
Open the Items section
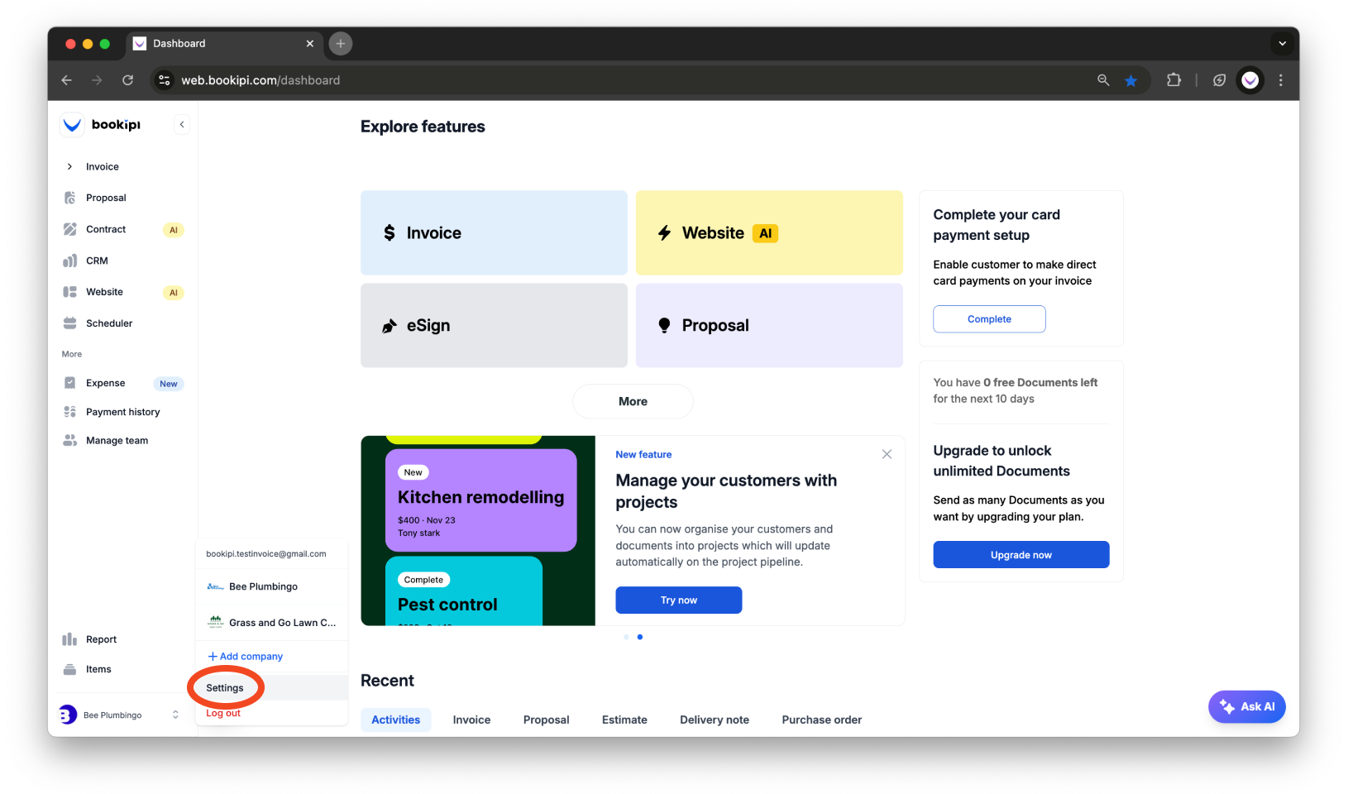[x=98, y=668]
